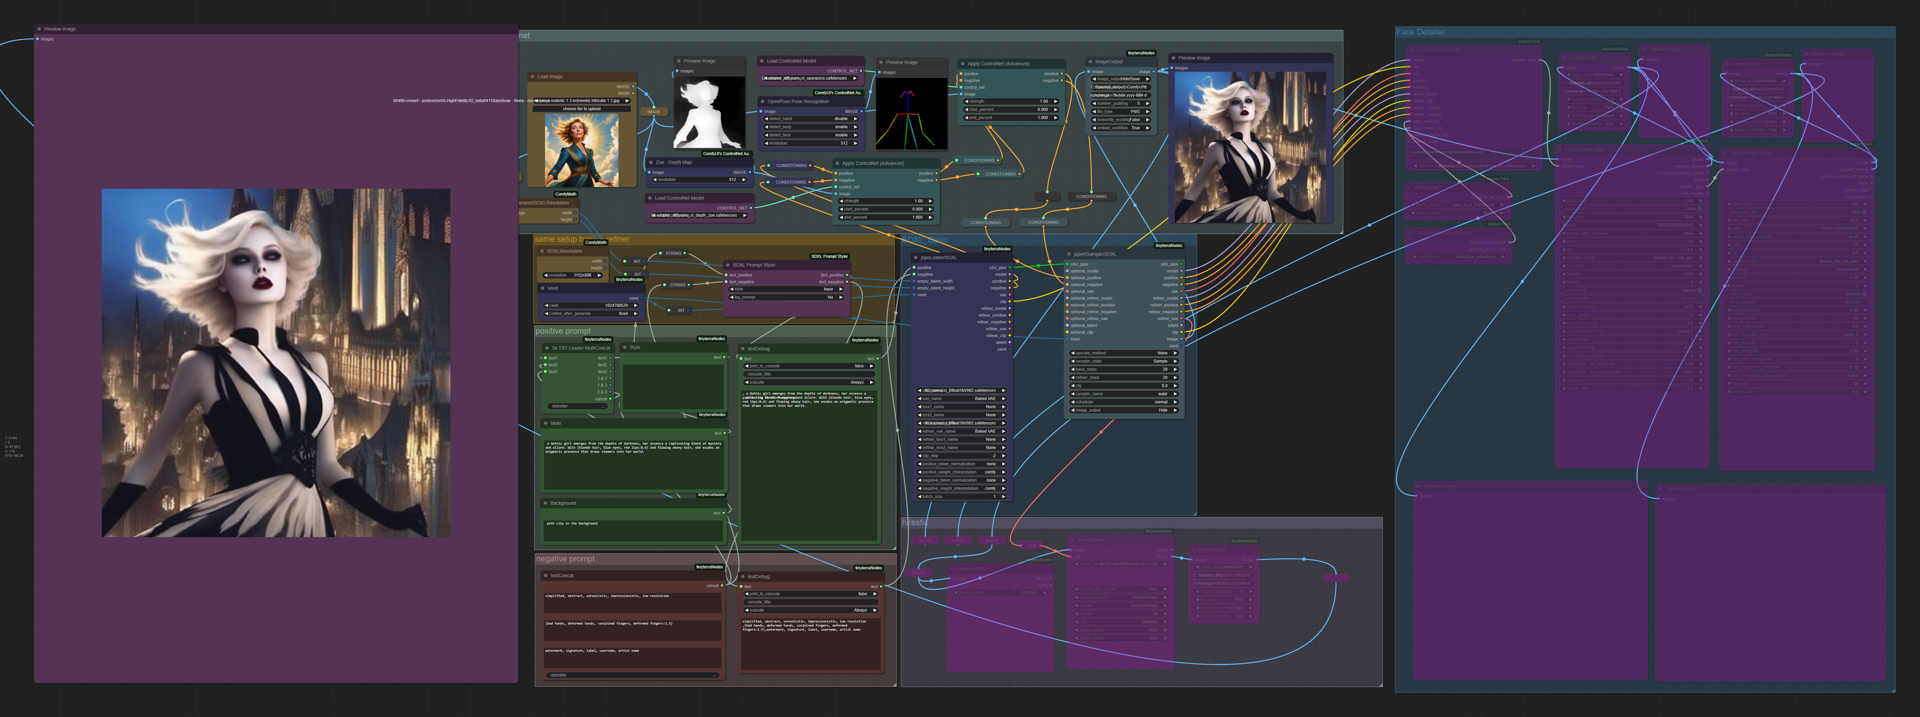Image resolution: width=1920 pixels, height=717 pixels.
Task: Toggle output_latent in hiresfixScale node
Action: 1120,638
